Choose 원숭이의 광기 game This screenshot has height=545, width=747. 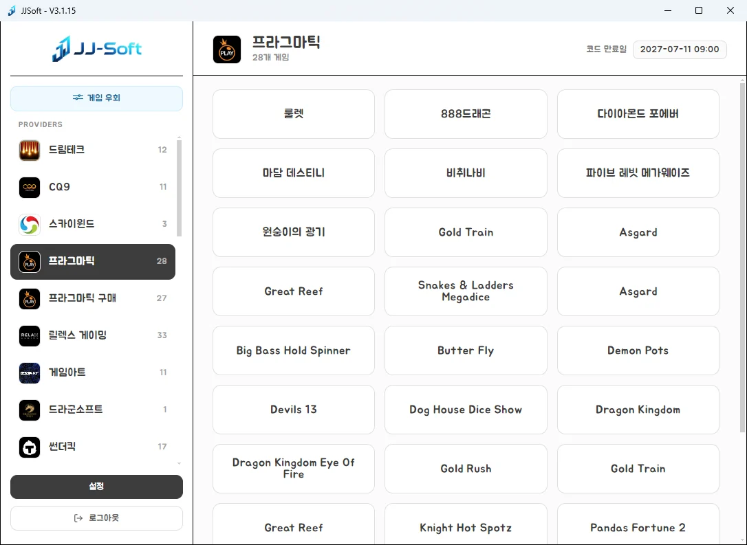pos(294,232)
